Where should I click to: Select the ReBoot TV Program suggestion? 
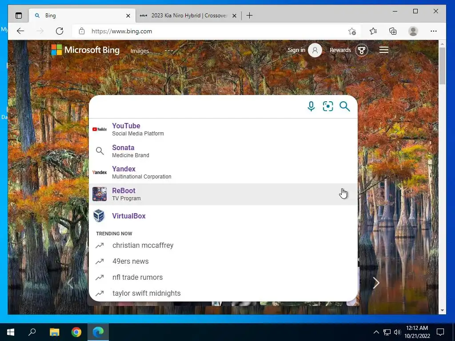click(x=223, y=194)
